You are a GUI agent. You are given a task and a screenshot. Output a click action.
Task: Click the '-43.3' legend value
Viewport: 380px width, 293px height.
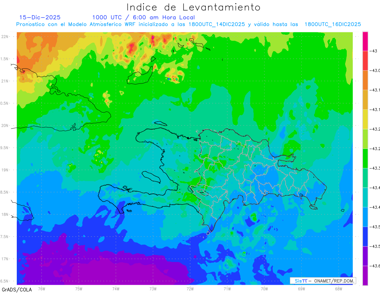click(375, 168)
